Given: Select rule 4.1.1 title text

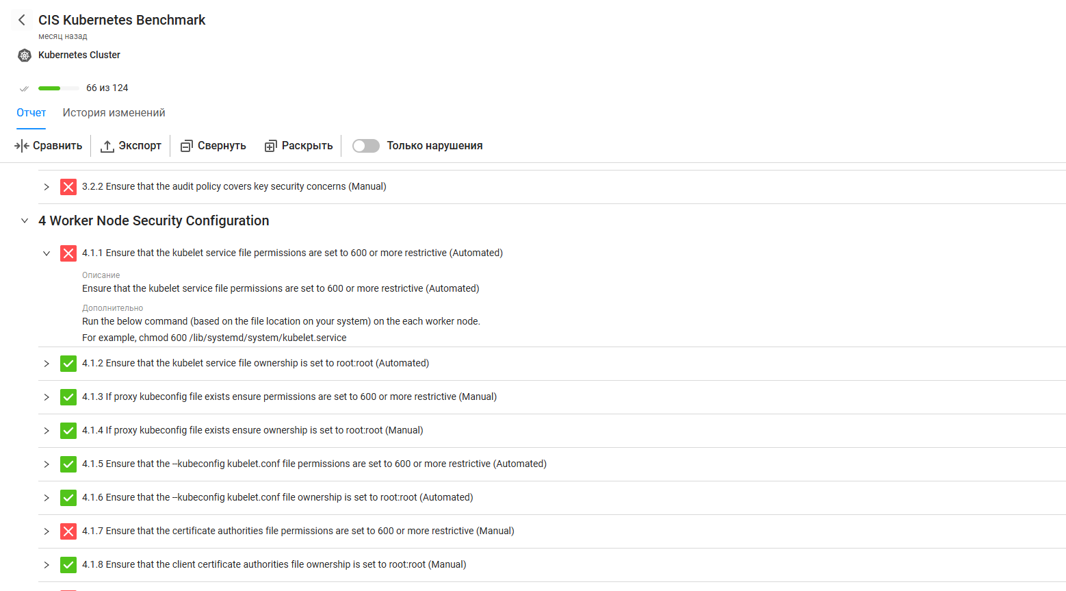Looking at the screenshot, I should click(292, 253).
